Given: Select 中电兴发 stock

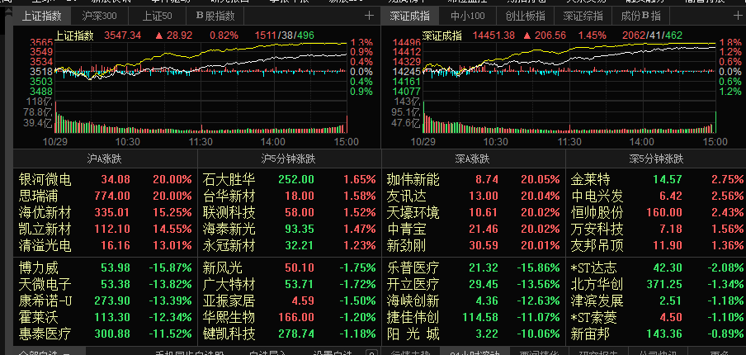Looking at the screenshot, I should coord(655,196).
